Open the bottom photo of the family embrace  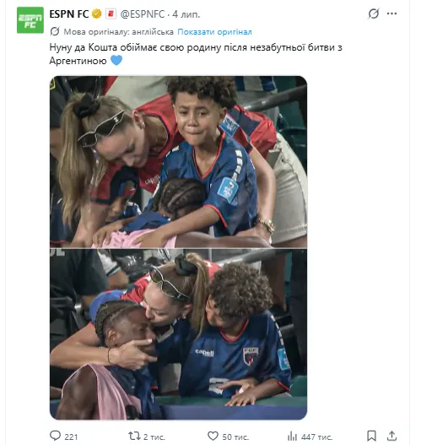(x=178, y=334)
